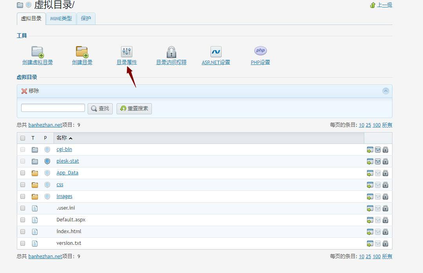Collapse the search panel with the chevron button
This screenshot has height=273, width=423.
pos(386,91)
